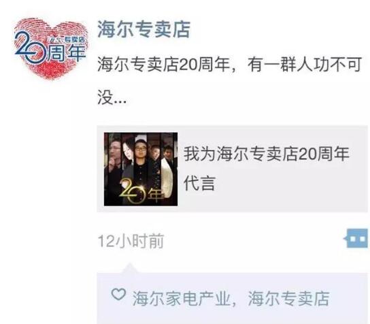Click the post text 海尔专卖店20周年，有一群人功不可
Screen dimensions: 370x324
[229, 64]
